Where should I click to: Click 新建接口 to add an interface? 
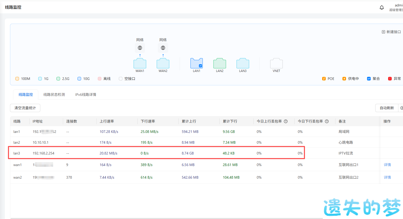(x=391, y=32)
